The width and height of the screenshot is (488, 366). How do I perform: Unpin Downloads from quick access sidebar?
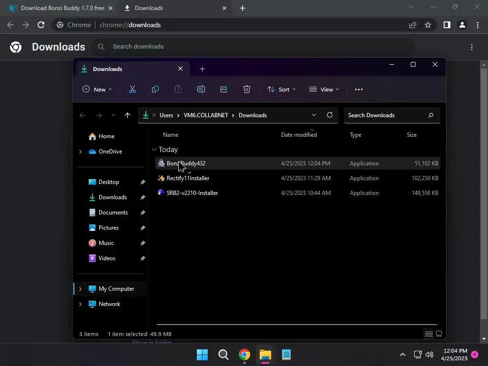point(142,197)
